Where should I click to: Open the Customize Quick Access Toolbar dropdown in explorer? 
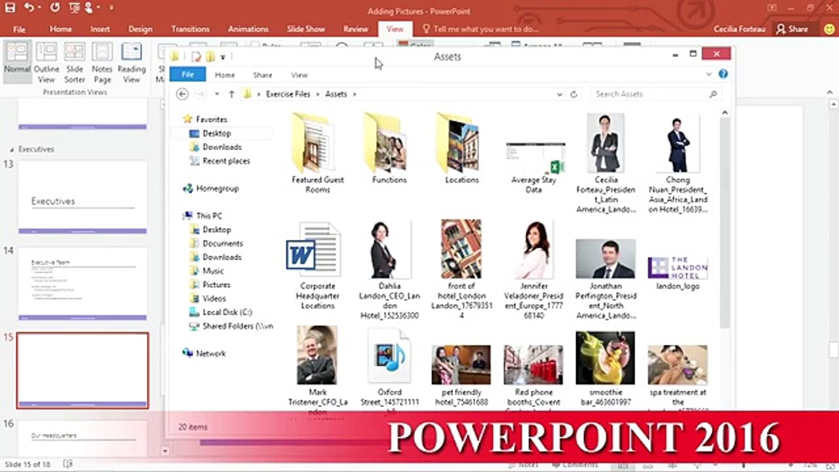[223, 57]
